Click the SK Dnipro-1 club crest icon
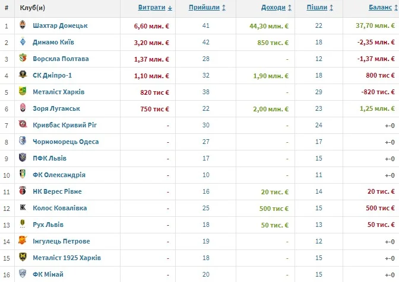 pyautogui.click(x=23, y=76)
